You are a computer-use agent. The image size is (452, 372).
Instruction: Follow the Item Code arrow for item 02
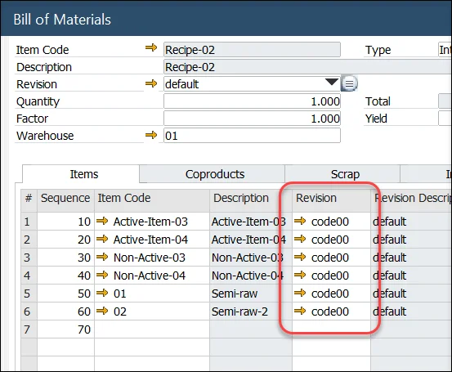pos(102,311)
